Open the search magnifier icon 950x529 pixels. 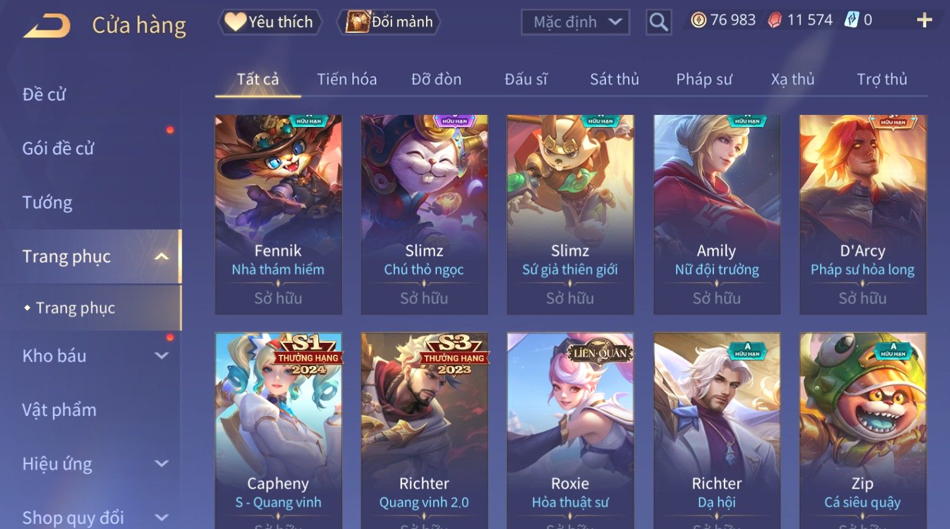pos(658,22)
